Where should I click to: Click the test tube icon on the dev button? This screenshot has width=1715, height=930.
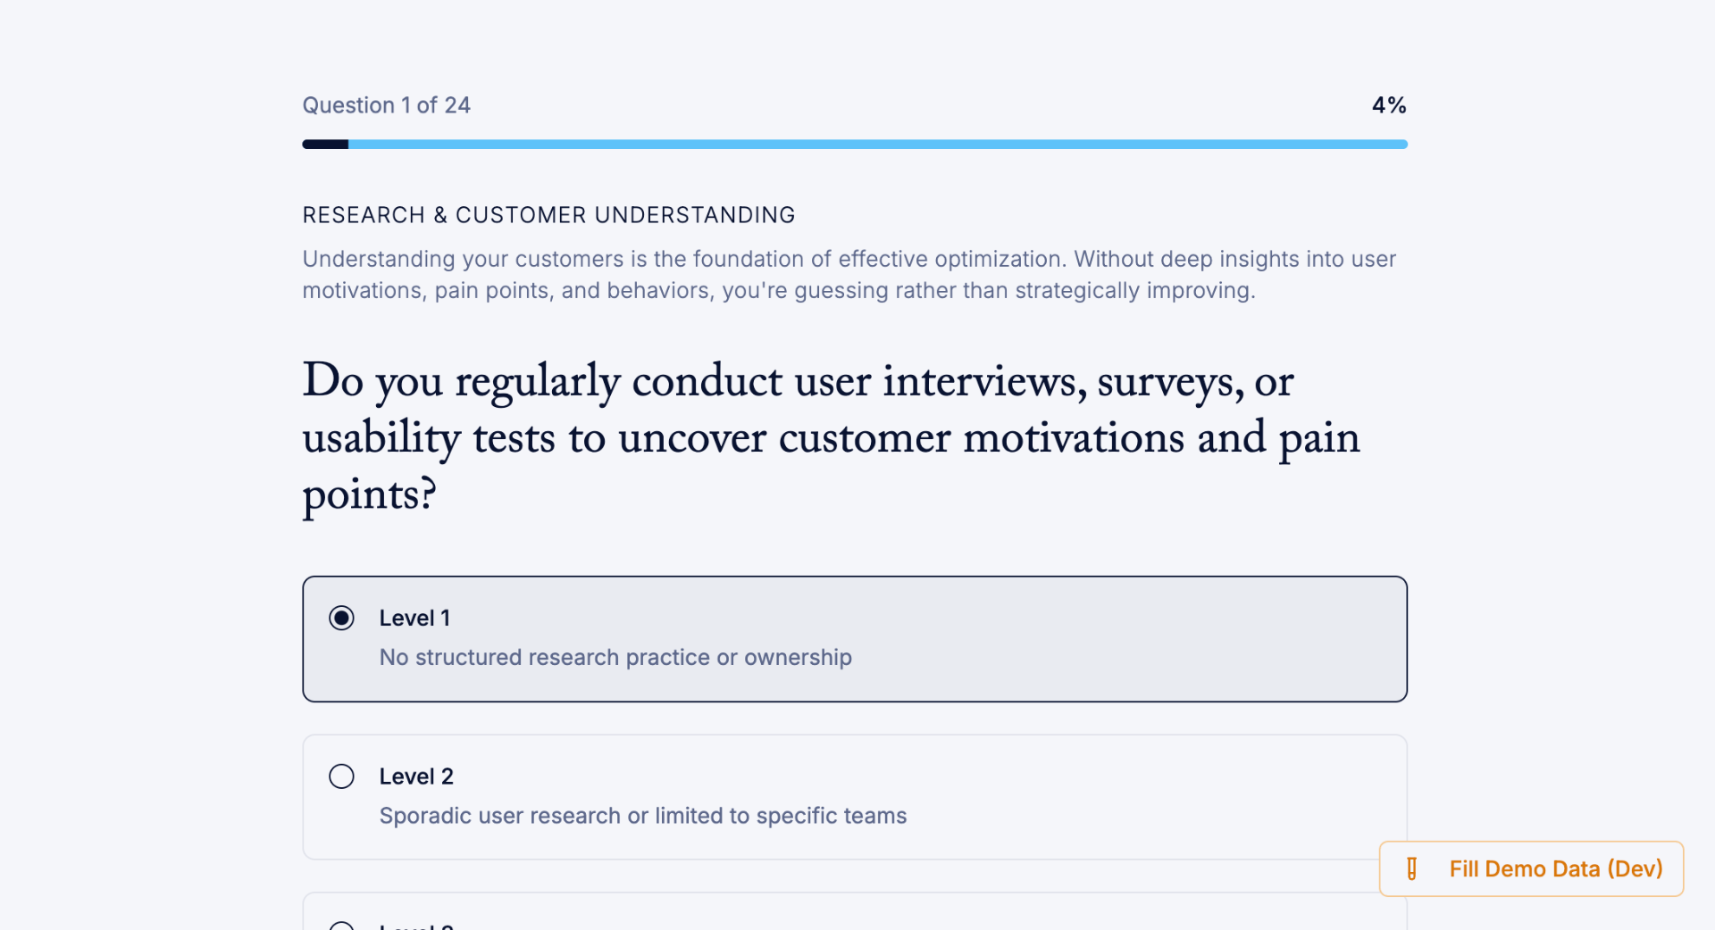1411,868
